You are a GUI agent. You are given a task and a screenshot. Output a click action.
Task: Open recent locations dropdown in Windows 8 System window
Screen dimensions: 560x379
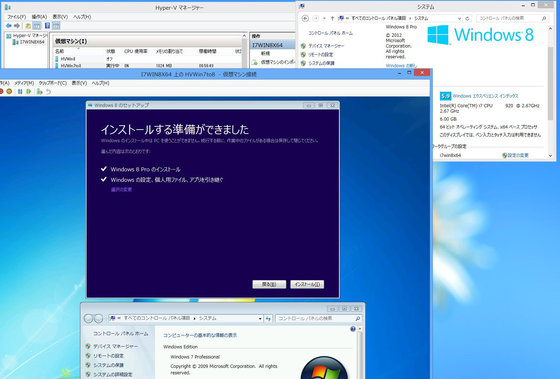coord(324,18)
